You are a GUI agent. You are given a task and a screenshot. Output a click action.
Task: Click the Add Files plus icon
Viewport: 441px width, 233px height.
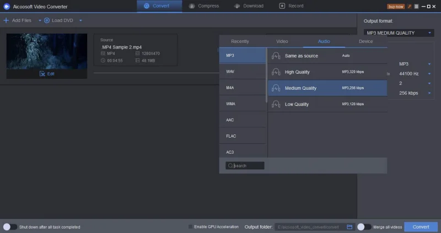coord(6,20)
